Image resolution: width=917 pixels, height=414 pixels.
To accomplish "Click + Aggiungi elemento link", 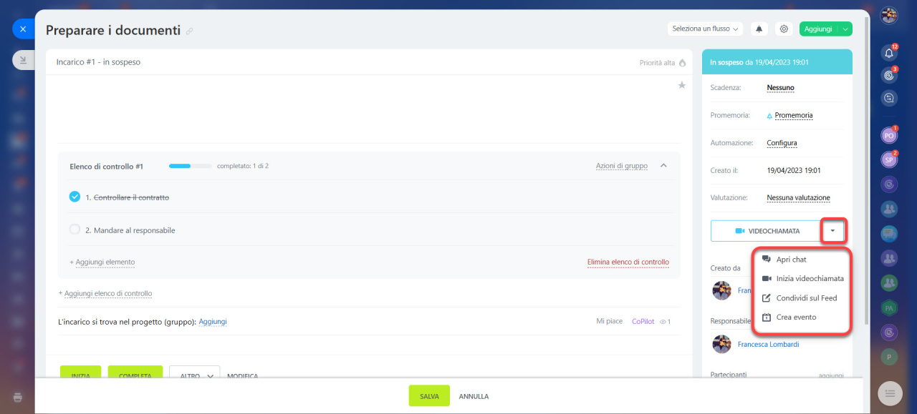I will (x=102, y=262).
